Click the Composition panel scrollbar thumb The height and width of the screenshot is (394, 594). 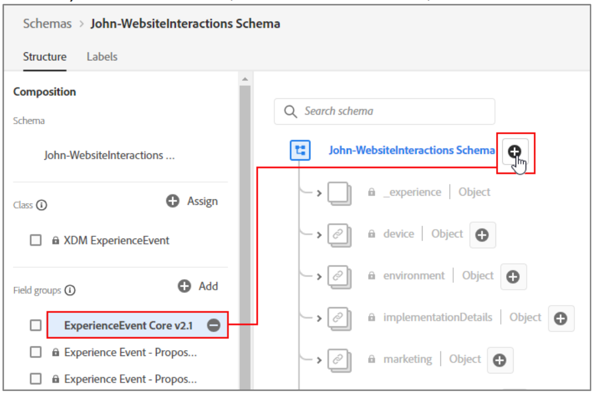(245, 237)
